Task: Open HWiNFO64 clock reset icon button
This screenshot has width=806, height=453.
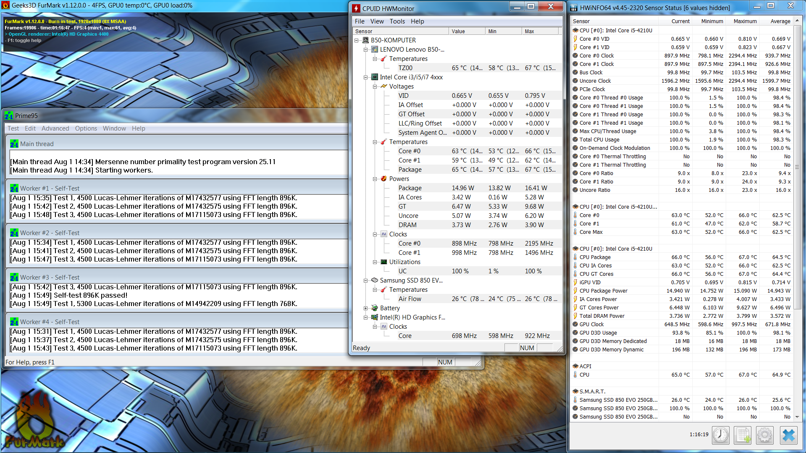Action: 721,435
